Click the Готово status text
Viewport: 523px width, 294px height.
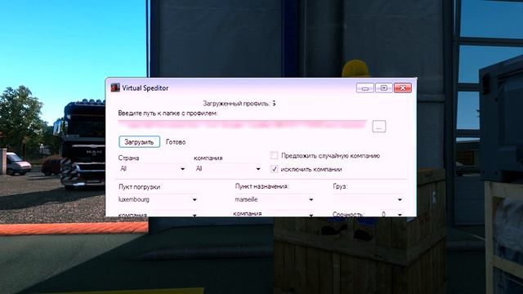coord(176,142)
